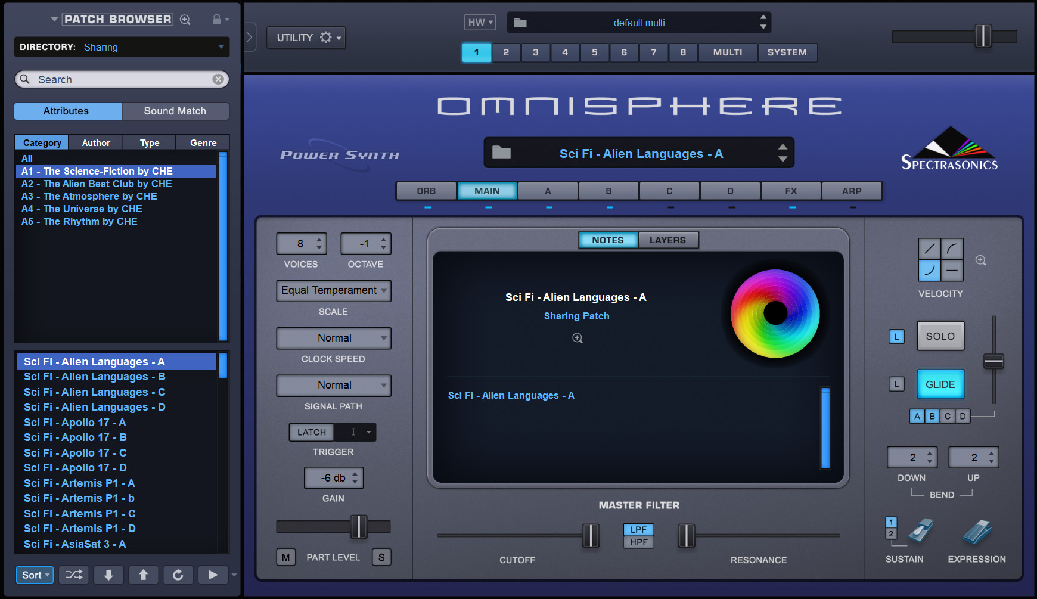The height and width of the screenshot is (599, 1037).
Task: Toggle the Glide lock L button
Action: 896,384
